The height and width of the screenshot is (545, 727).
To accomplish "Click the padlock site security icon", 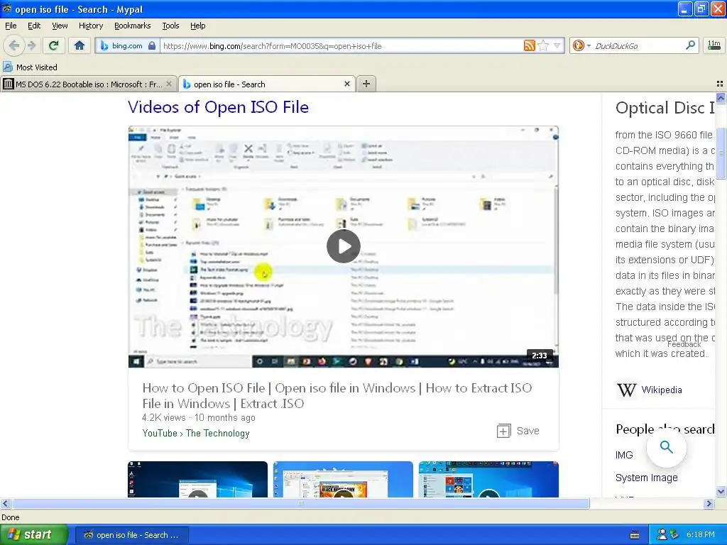I will (x=152, y=45).
